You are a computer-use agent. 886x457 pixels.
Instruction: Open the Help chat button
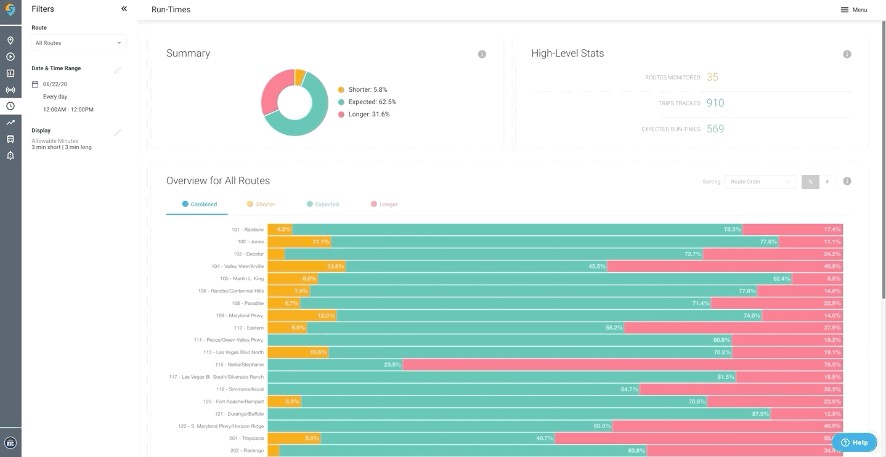point(854,442)
